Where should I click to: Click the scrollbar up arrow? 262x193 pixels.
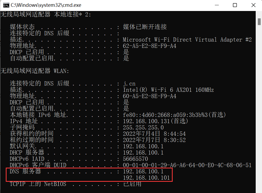pyautogui.click(x=259, y=14)
